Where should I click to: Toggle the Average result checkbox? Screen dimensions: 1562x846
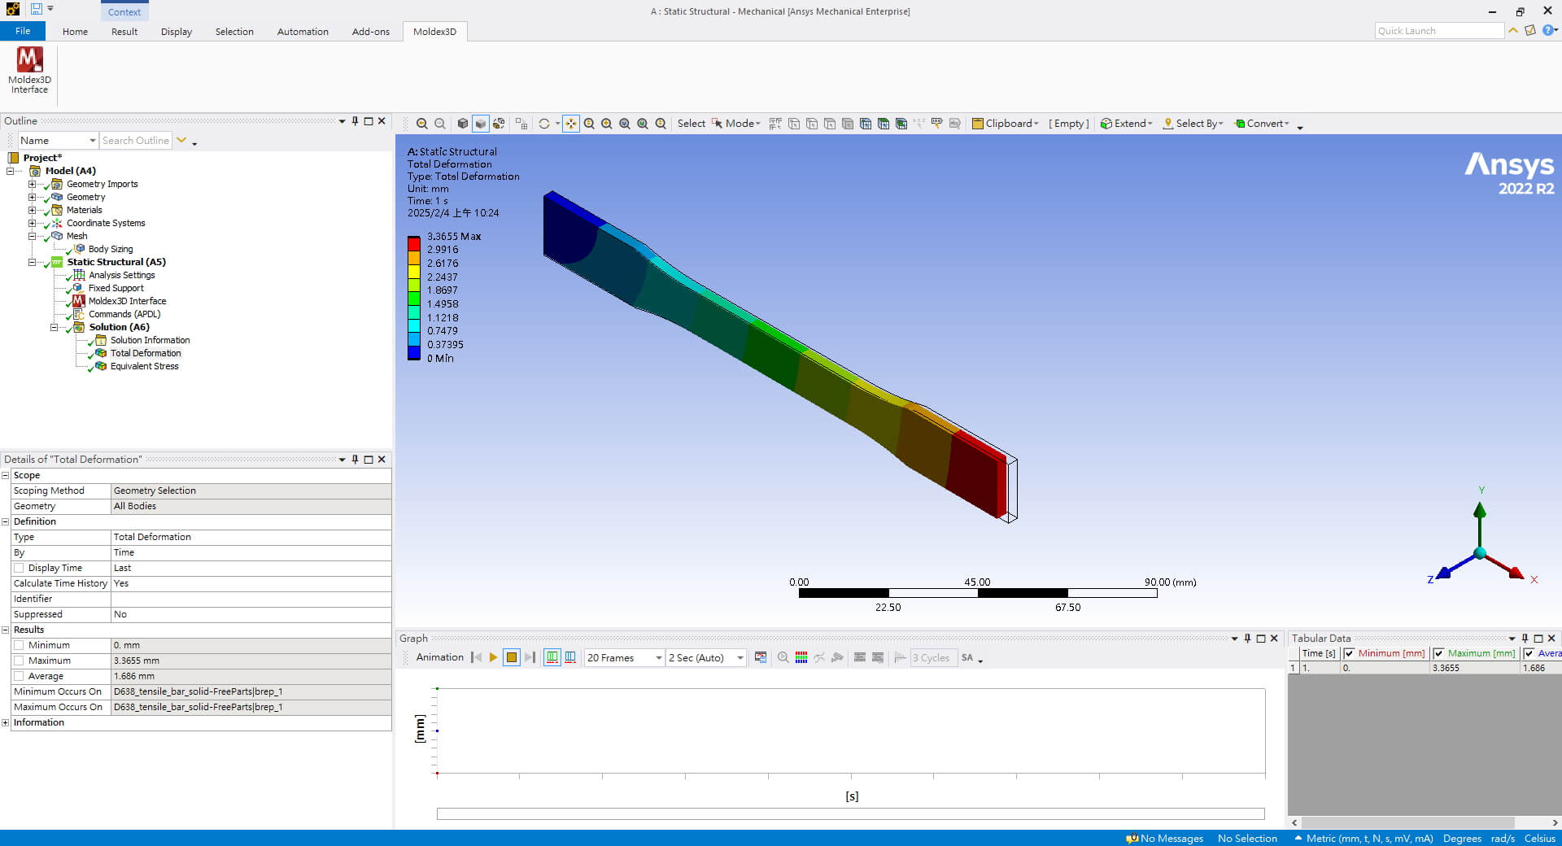[x=19, y=676]
